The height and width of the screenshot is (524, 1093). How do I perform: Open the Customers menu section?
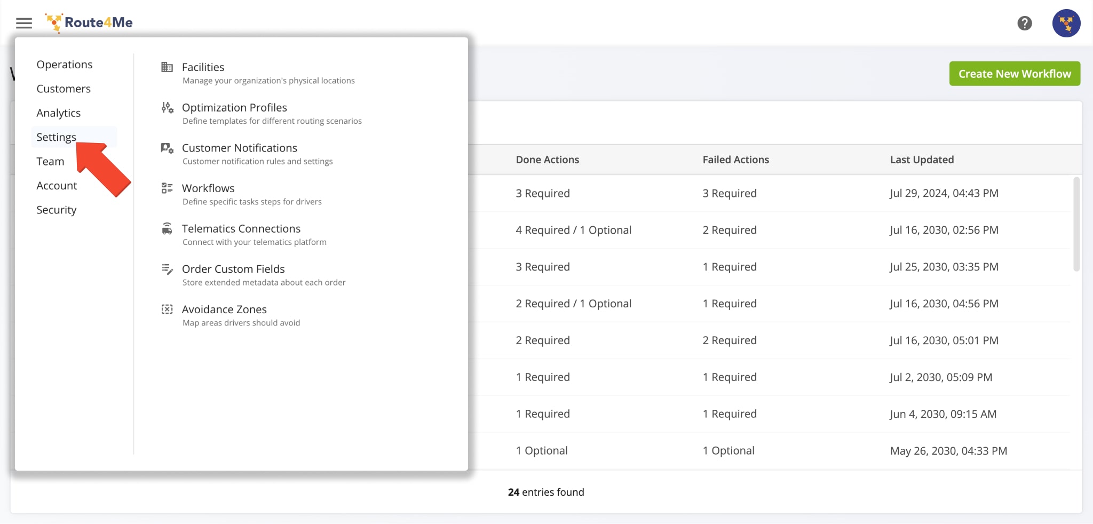[64, 89]
